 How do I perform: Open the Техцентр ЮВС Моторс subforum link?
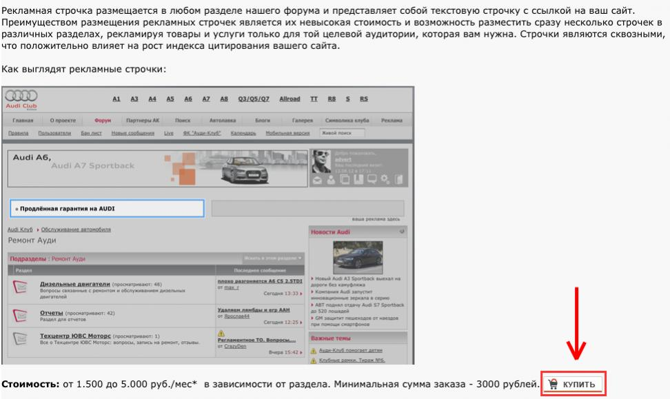tap(75, 336)
